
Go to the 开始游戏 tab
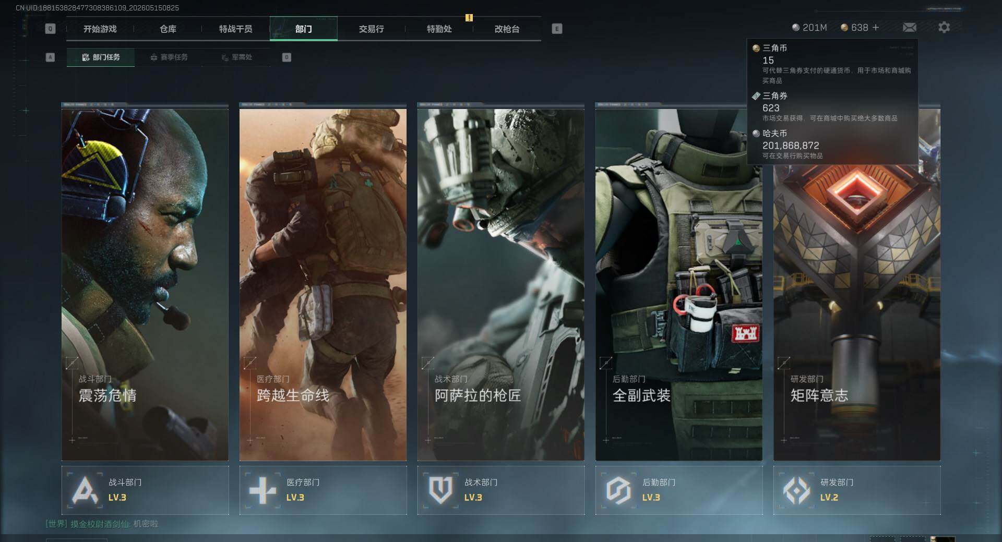click(100, 29)
